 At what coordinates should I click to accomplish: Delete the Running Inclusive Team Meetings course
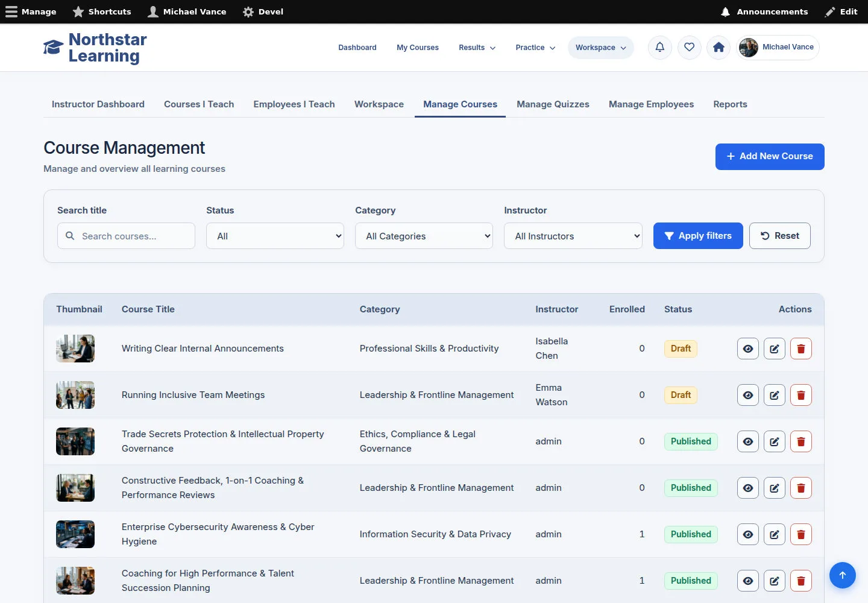coord(801,395)
